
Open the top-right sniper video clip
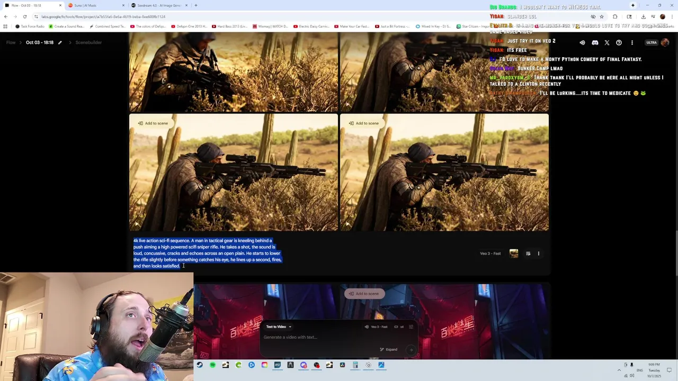click(444, 73)
